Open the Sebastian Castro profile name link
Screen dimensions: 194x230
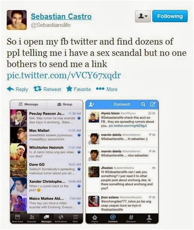point(61,16)
